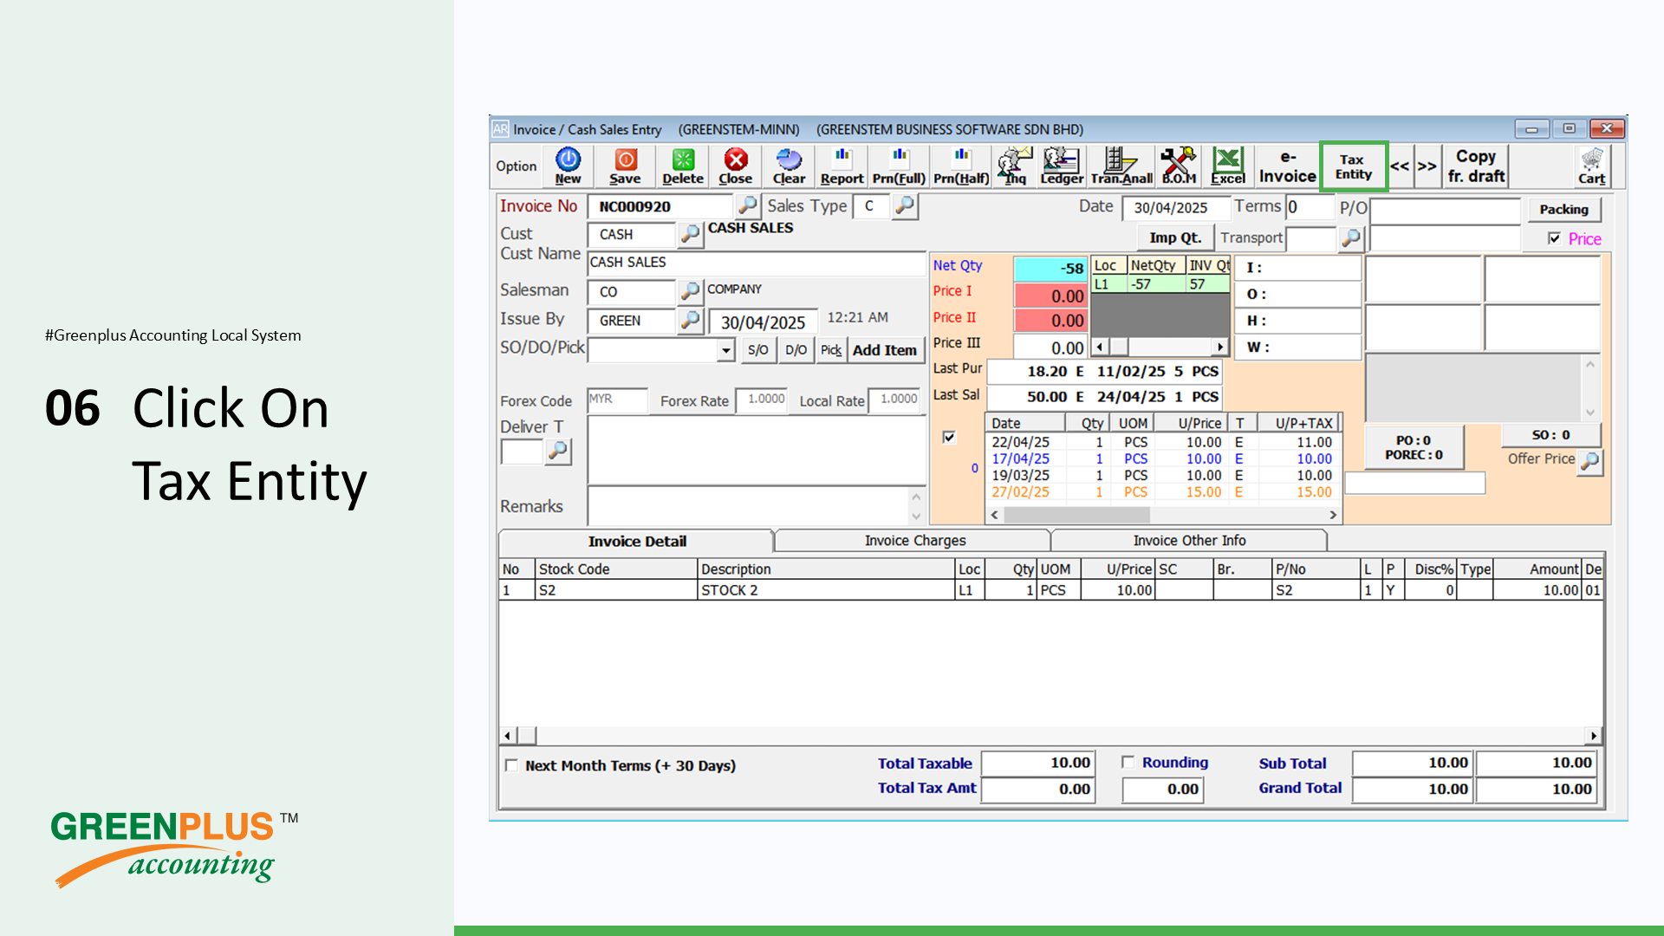Click the Option menu label
This screenshot has width=1664, height=936.
tap(516, 166)
